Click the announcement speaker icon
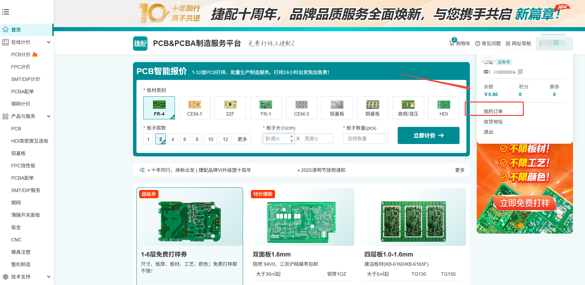The width and height of the screenshot is (585, 285). click(142, 170)
